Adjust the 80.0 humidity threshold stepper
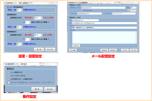Image resolution: width=152 pixels, height=101 pixels. click(42, 35)
